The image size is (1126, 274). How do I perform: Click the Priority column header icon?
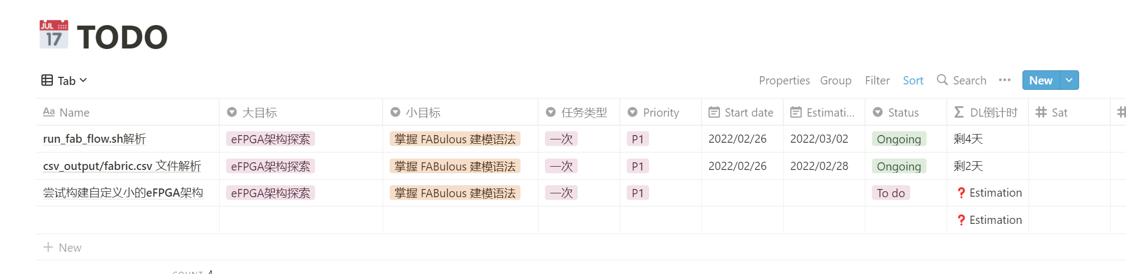[x=632, y=112]
